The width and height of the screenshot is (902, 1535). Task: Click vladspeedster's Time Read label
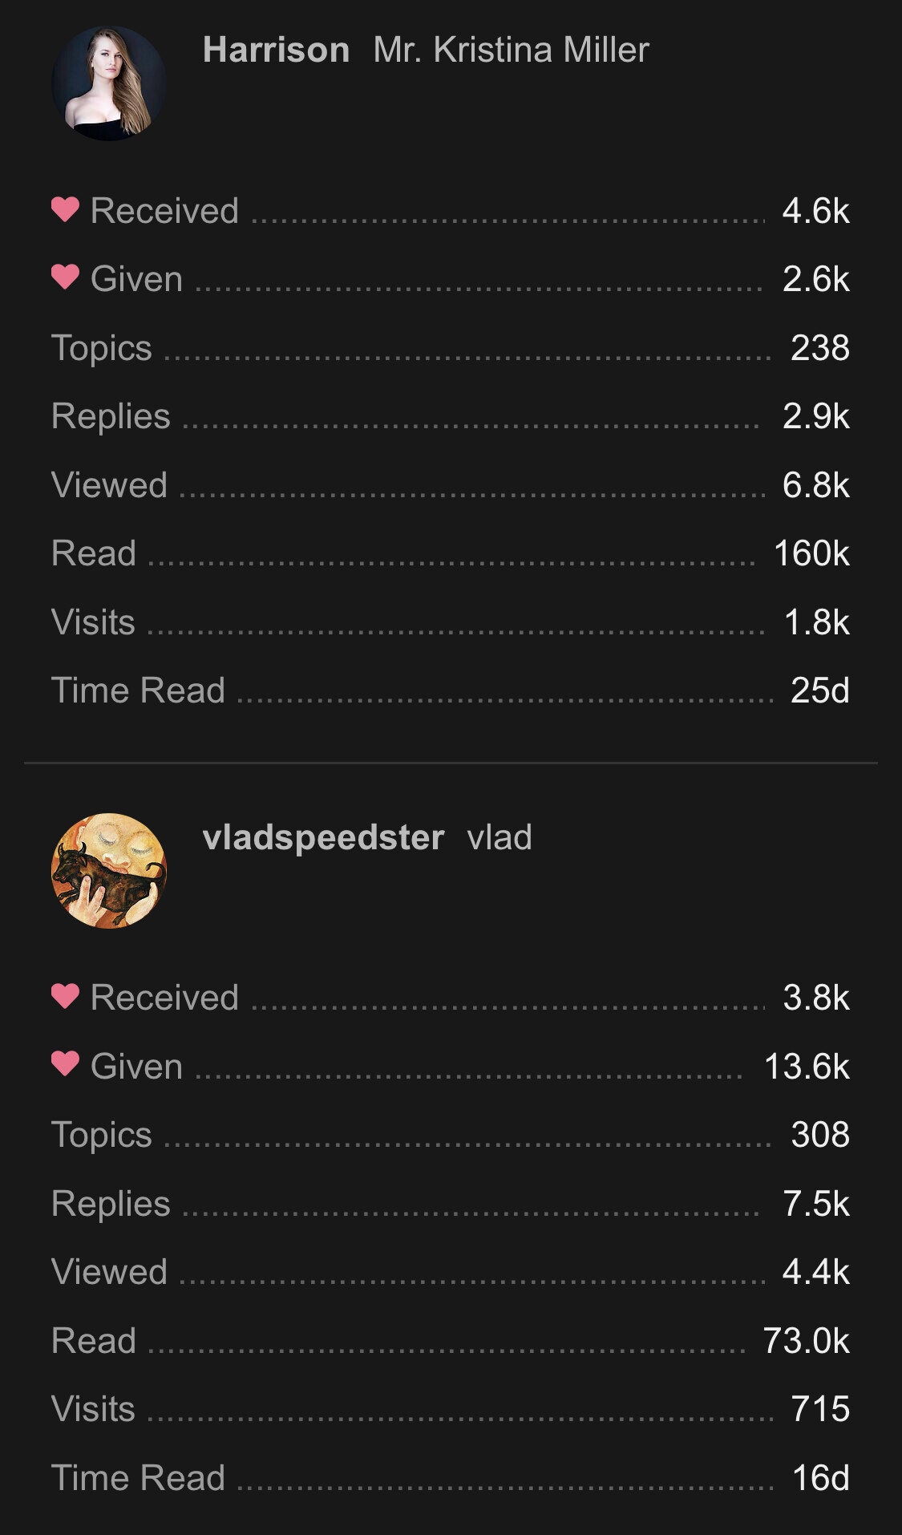138,1478
